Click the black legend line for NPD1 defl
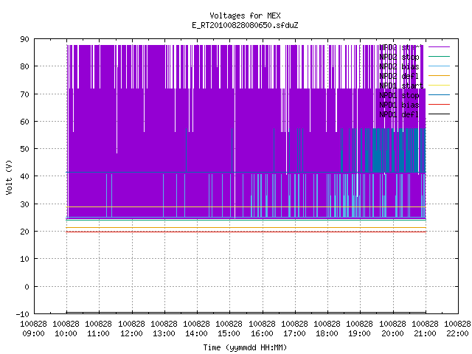The image size is (472, 354). pos(439,114)
